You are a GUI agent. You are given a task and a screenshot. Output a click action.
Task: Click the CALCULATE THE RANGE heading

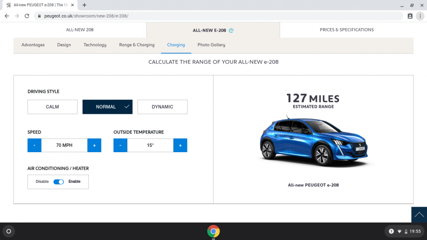point(213,62)
